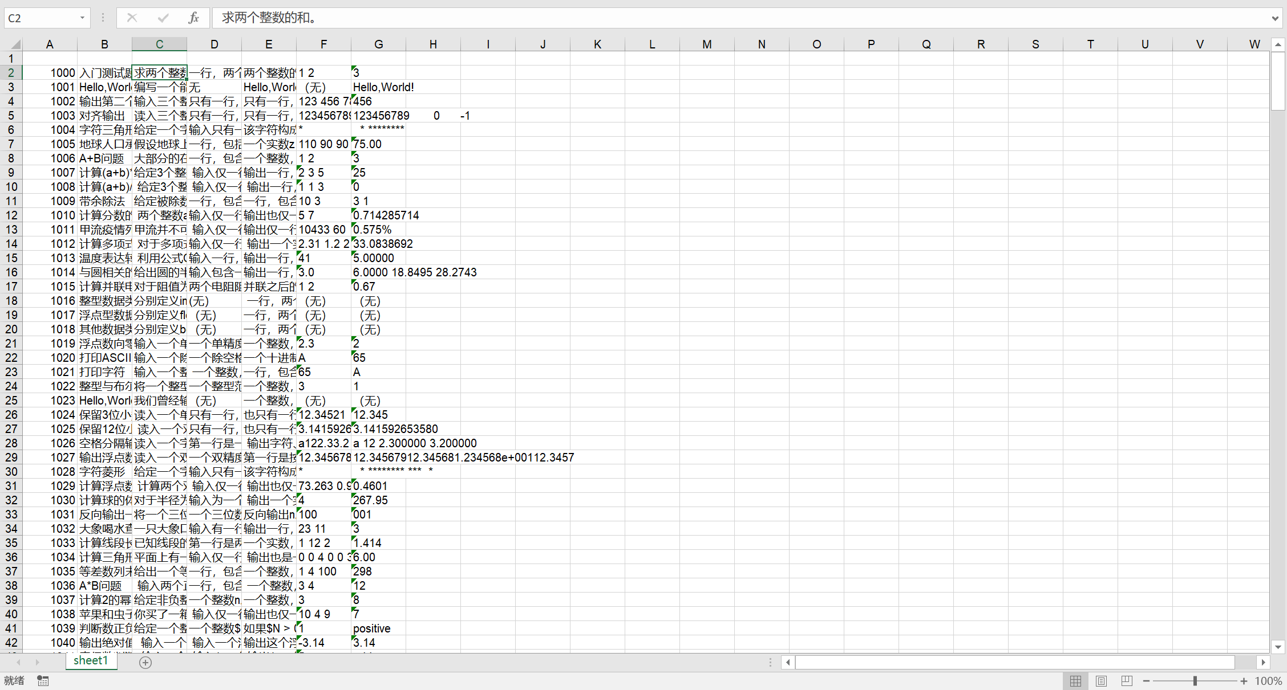Screen dimensions: 1287x690
Task: Click the zoom in plus icon
Action: click(1244, 681)
